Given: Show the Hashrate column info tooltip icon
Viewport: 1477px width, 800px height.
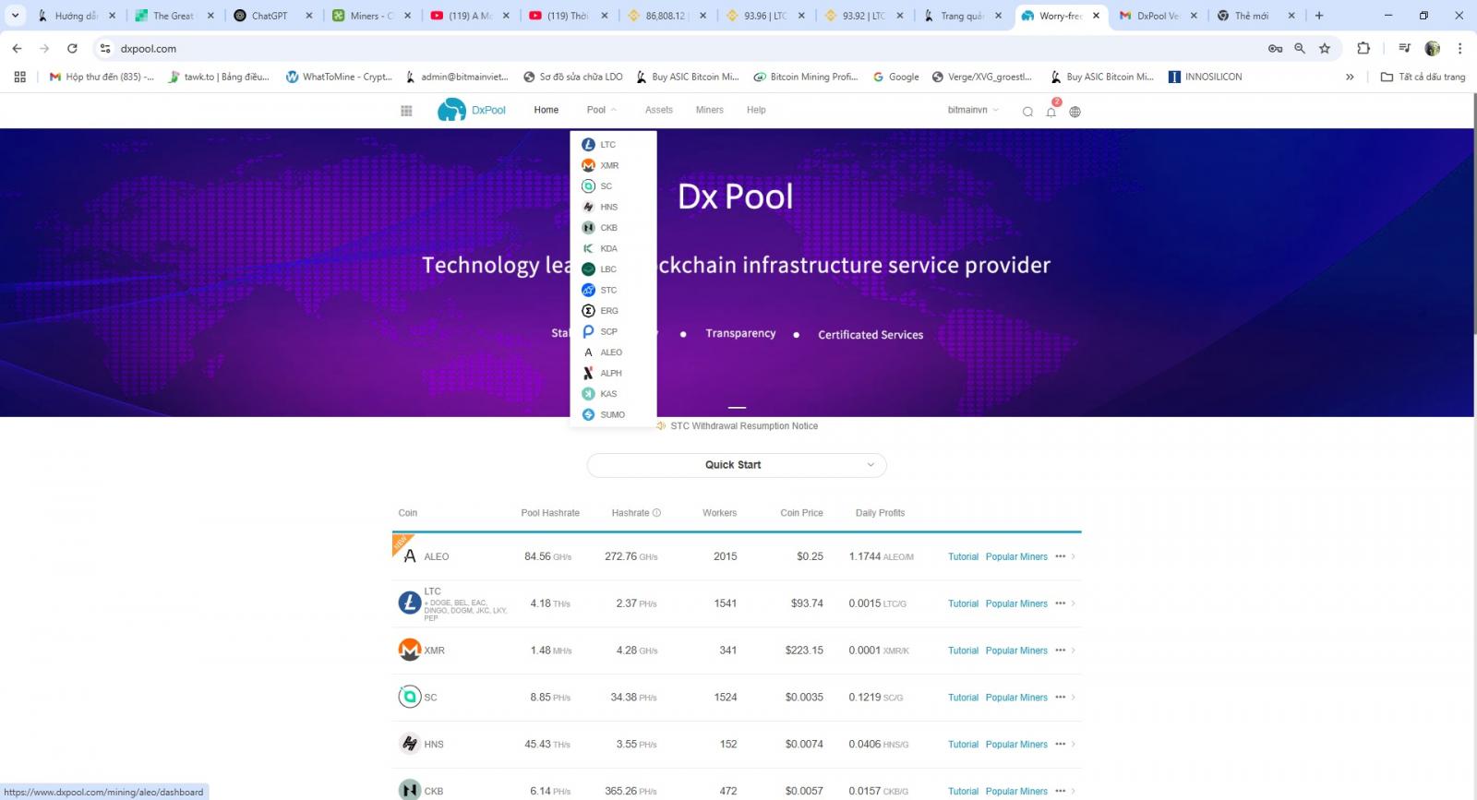Looking at the screenshot, I should coord(657,513).
